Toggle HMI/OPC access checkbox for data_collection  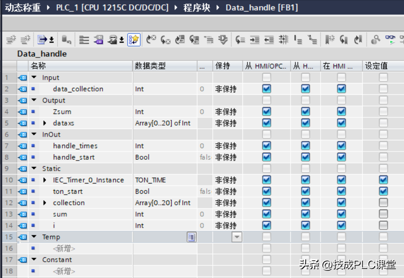(266, 89)
